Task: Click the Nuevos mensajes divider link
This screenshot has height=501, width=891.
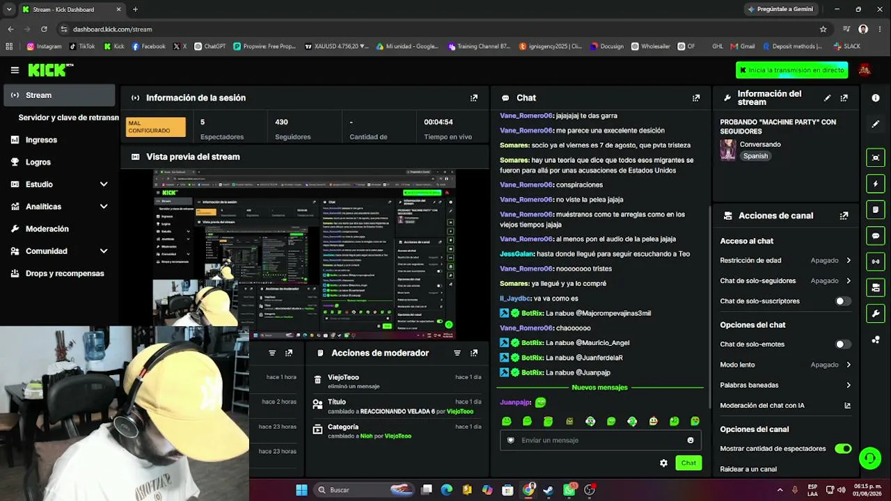Action: coord(599,388)
